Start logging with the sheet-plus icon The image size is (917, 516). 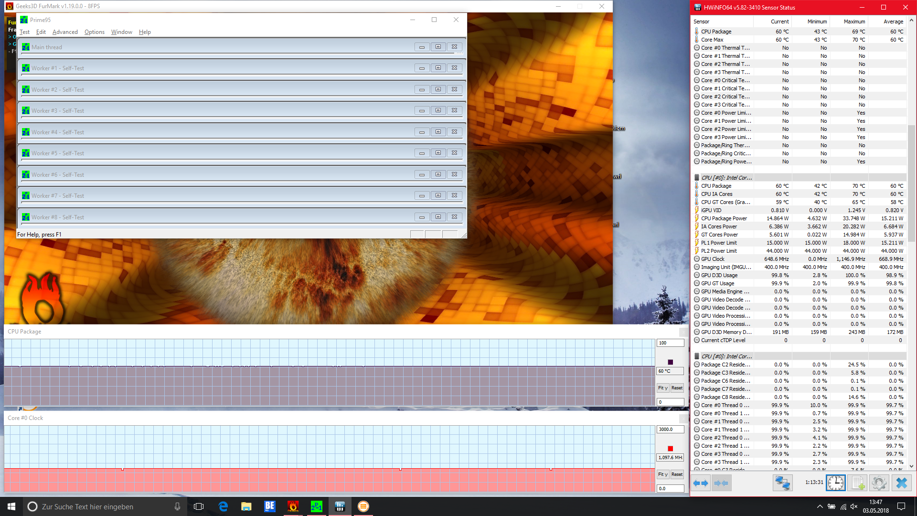858,483
